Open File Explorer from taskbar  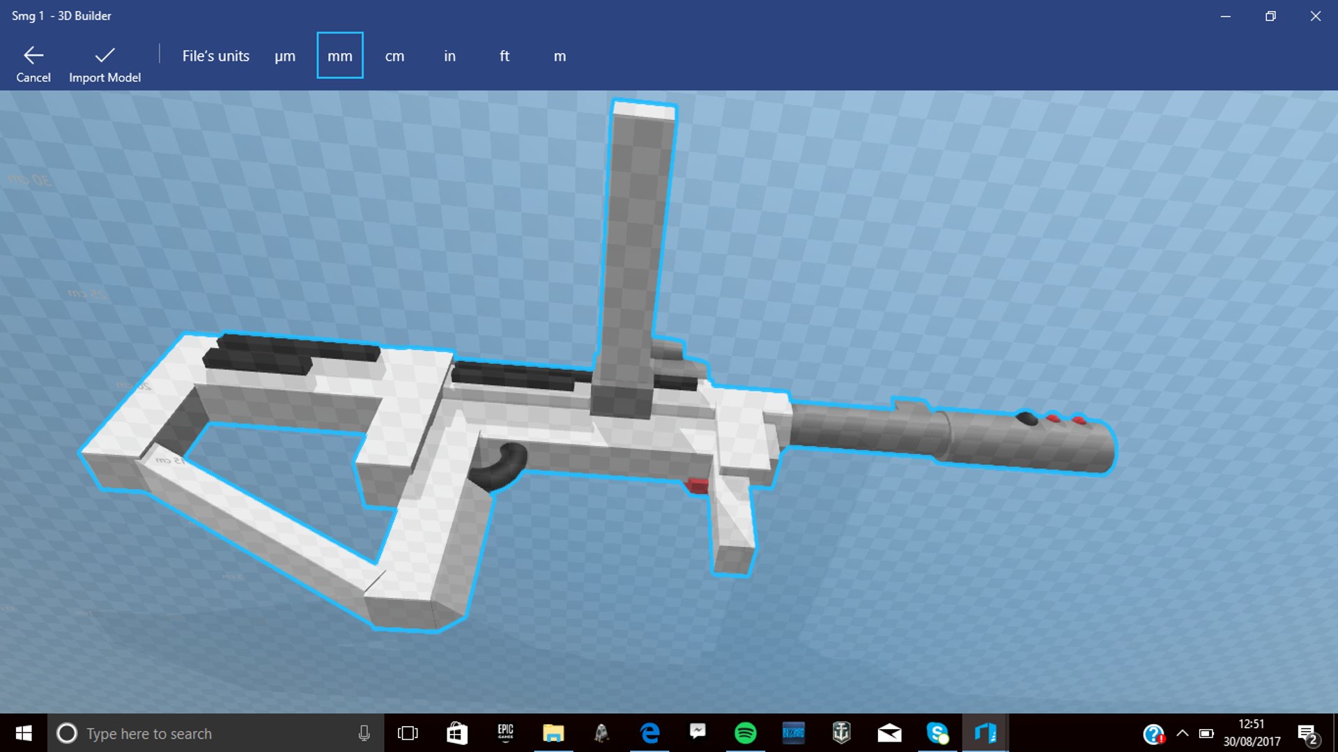(x=553, y=733)
